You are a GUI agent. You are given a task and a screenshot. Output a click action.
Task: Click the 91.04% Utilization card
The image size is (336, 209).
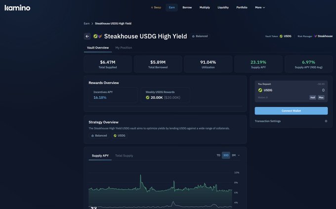[x=208, y=64]
